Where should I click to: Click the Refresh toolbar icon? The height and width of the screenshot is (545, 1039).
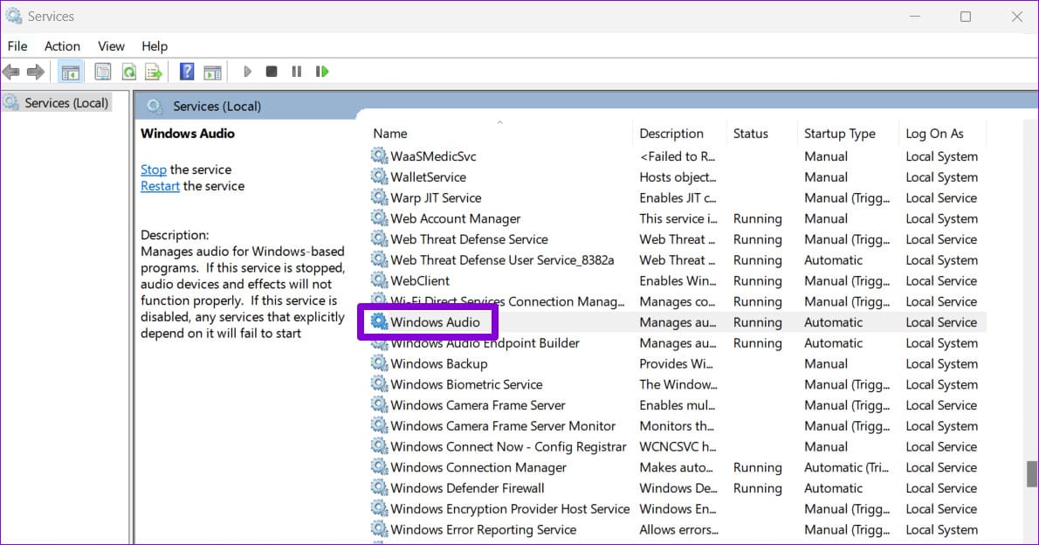pyautogui.click(x=129, y=72)
